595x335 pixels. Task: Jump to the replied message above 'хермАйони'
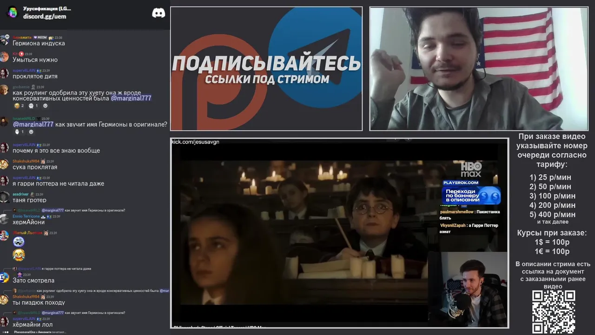coord(69,210)
